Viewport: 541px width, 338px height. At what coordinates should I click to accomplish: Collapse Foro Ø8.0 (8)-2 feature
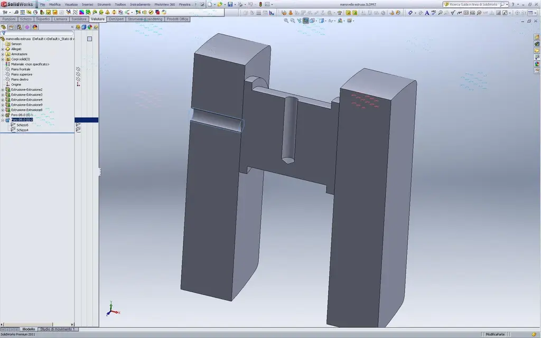pyautogui.click(x=3, y=120)
